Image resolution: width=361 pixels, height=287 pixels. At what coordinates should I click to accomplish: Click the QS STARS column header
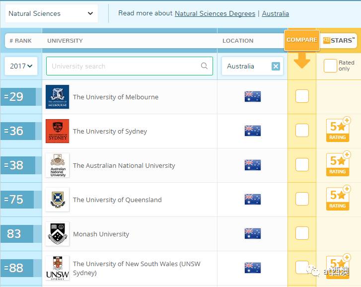339,41
